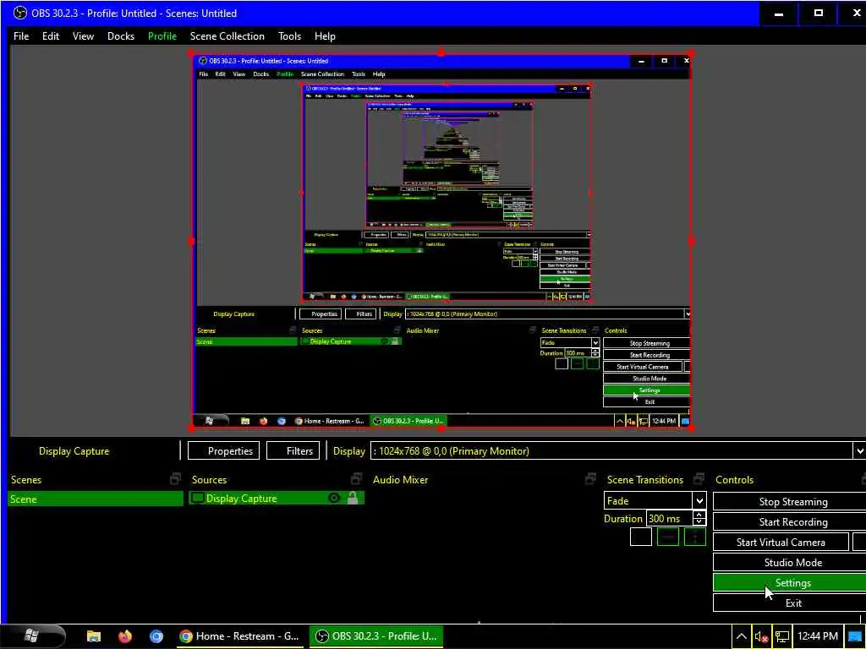
Task: Float the Audio Mixer dock via pop-out icon
Action: (591, 479)
